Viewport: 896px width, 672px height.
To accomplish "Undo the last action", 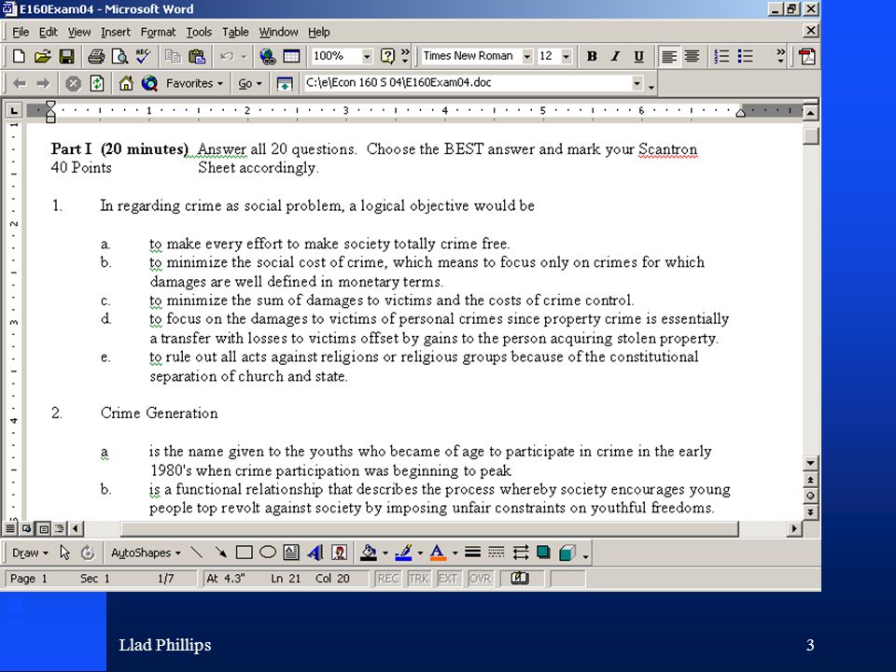I will coord(227,56).
